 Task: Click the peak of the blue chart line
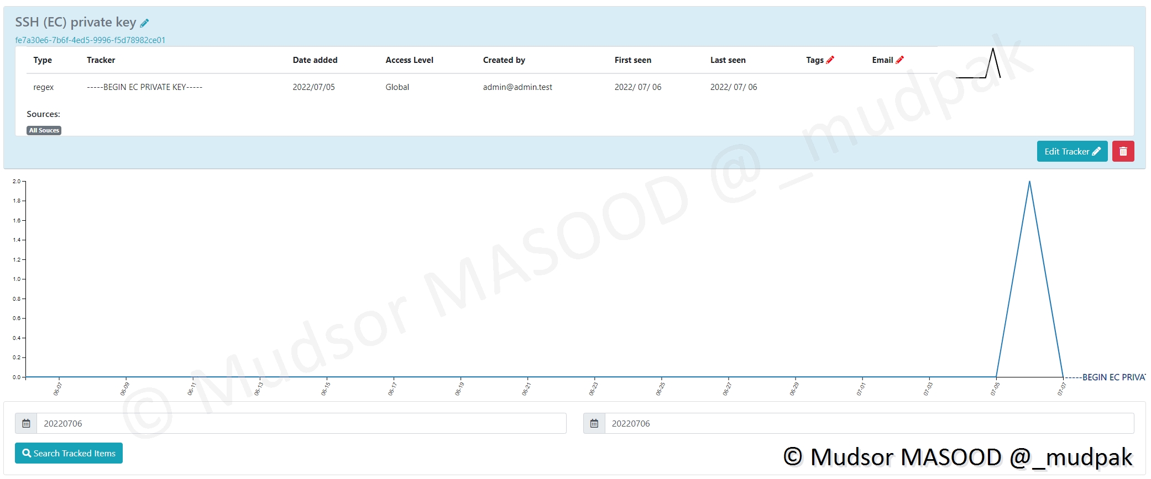pos(1029,182)
